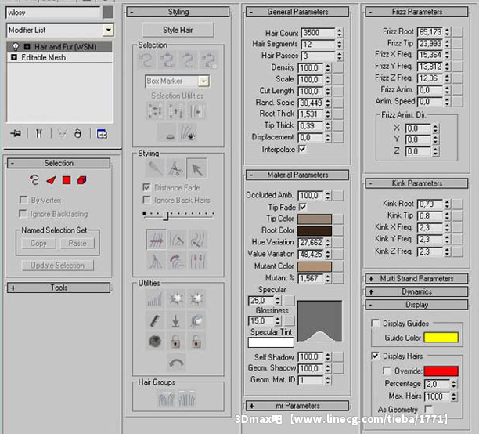Image resolution: width=479 pixels, height=434 pixels.
Task: Expand the Tools rollout
Action: click(59, 288)
